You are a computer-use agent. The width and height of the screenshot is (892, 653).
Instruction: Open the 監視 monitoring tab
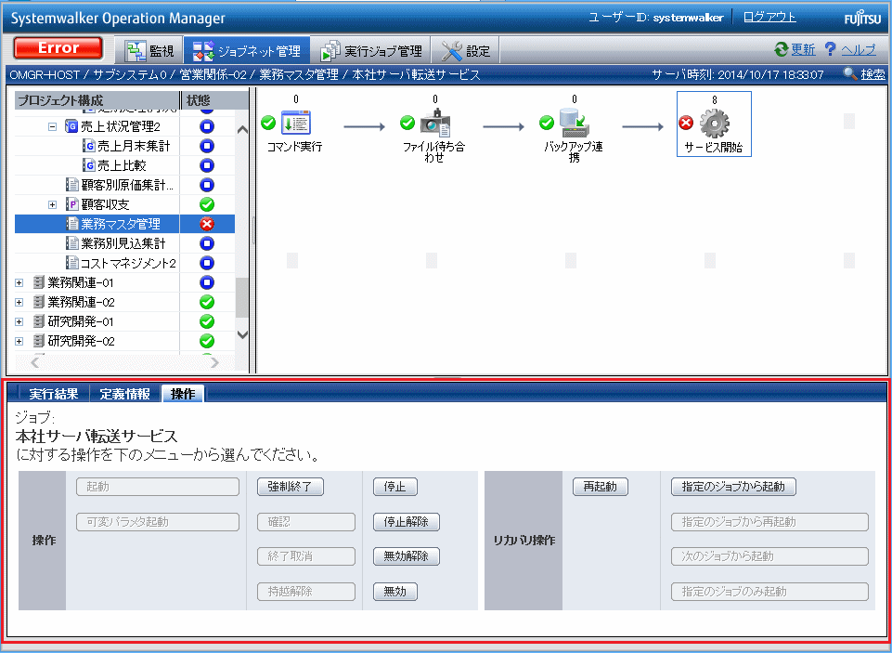pos(149,51)
